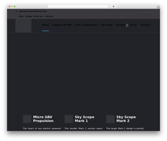This screenshot has height=141, width=167.
Task: Click the site logo placeholder
Action: coord(23,26)
